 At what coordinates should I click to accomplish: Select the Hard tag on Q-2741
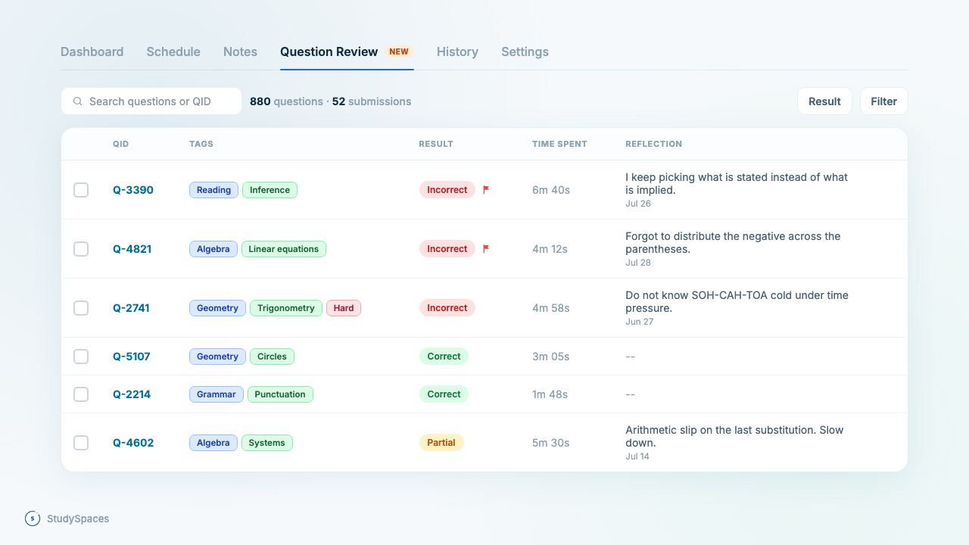pyautogui.click(x=344, y=308)
